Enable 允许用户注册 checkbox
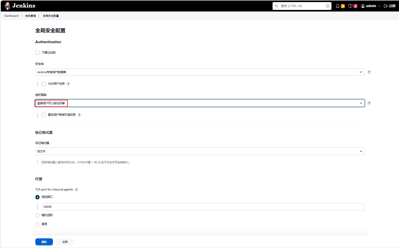This screenshot has width=399, height=248. [x=44, y=84]
